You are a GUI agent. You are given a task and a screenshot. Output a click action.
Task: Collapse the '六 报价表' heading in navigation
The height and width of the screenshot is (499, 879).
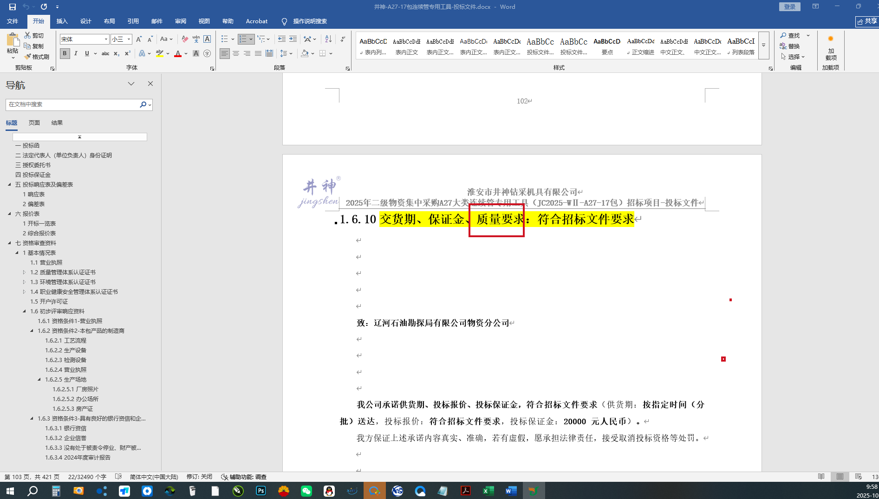click(x=9, y=214)
